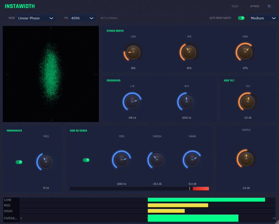
Task: Click the LOW correlation meter bar
Action: tap(148, 200)
